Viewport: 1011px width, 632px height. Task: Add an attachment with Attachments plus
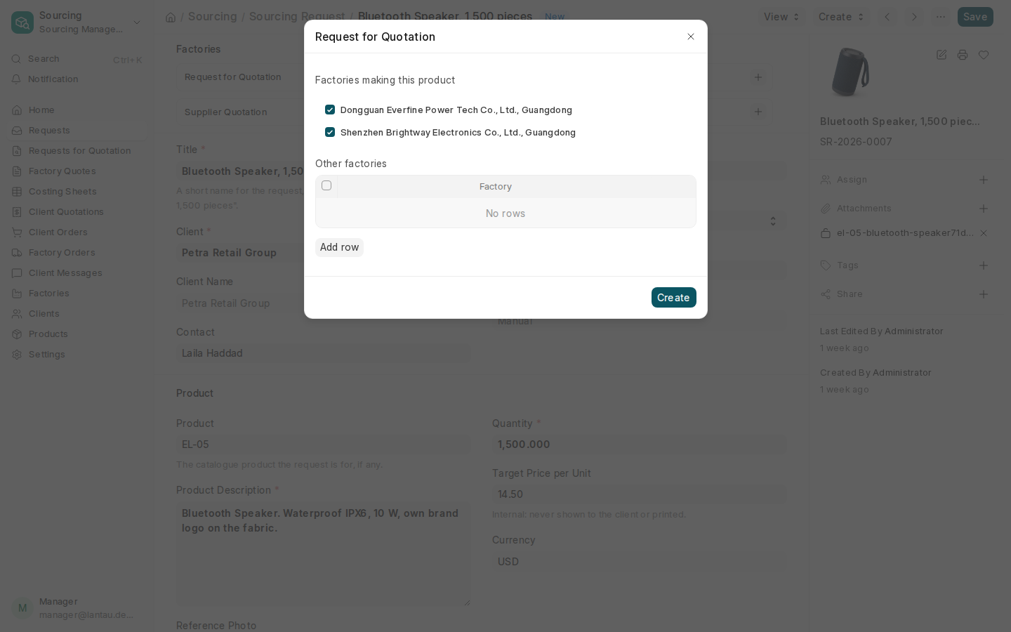coord(984,209)
